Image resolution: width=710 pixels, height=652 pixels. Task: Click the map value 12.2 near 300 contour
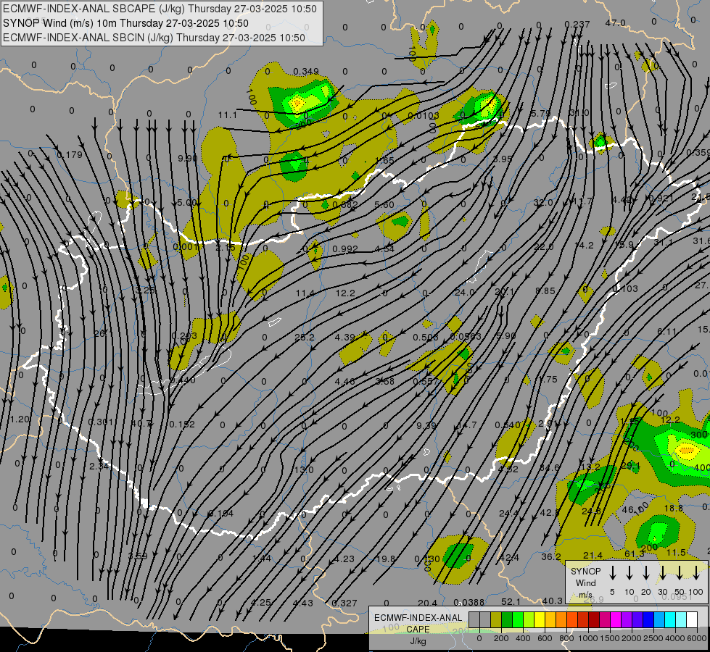pos(670,420)
